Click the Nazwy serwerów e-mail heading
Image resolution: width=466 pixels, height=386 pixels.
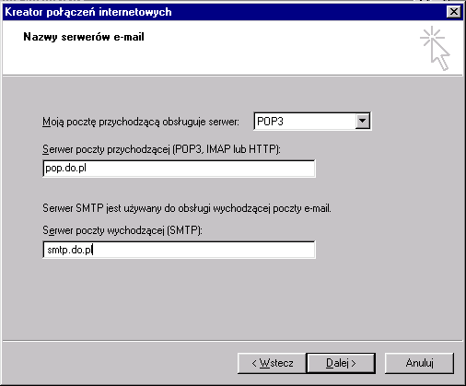click(84, 37)
